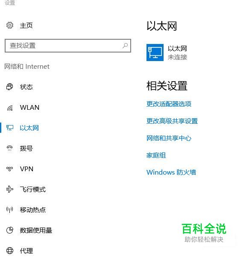Click the proxy globe icon
The width and height of the screenshot is (246, 257).
click(x=10, y=251)
